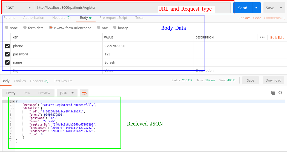Open the request Headers (2) tab
This screenshot has width=287, height=152.
61,18
